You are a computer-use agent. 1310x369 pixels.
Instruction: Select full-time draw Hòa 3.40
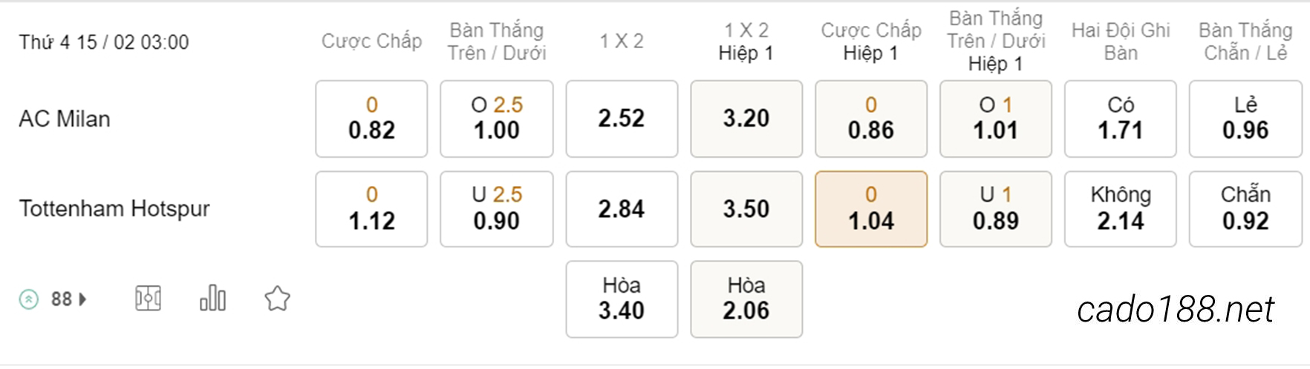(622, 299)
